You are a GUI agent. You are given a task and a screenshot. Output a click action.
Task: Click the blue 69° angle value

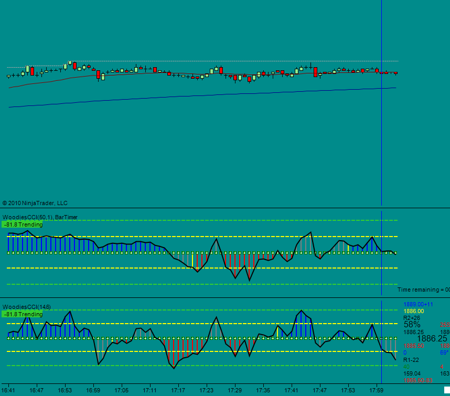point(444,352)
